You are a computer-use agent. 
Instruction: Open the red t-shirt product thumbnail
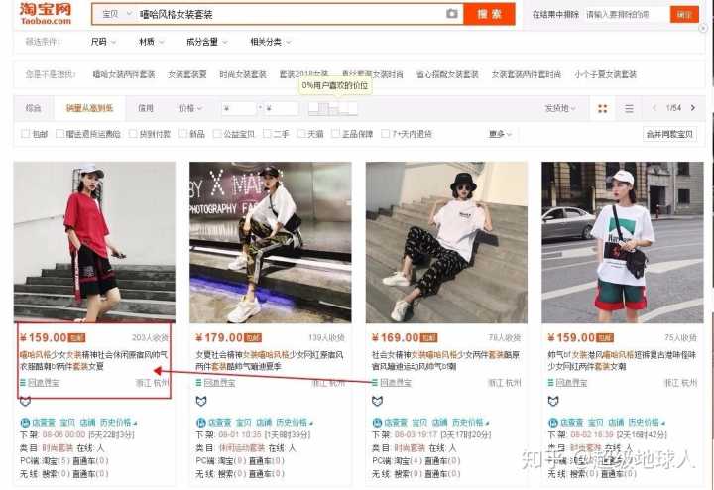tap(94, 242)
